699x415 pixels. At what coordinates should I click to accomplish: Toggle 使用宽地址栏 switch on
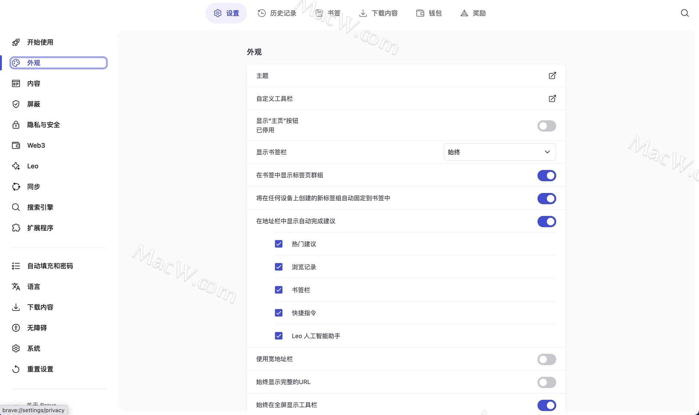[546, 359]
